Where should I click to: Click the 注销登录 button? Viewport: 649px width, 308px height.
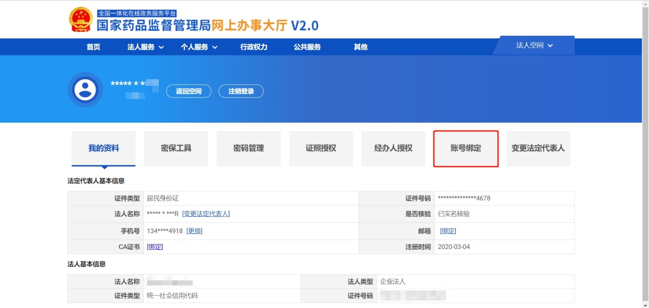241,91
